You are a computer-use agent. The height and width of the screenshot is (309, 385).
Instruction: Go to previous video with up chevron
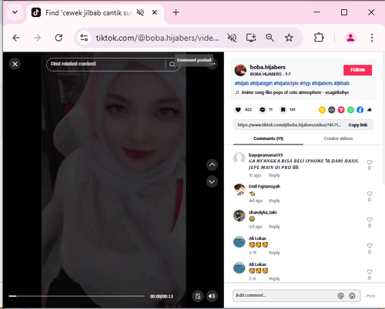(212, 164)
